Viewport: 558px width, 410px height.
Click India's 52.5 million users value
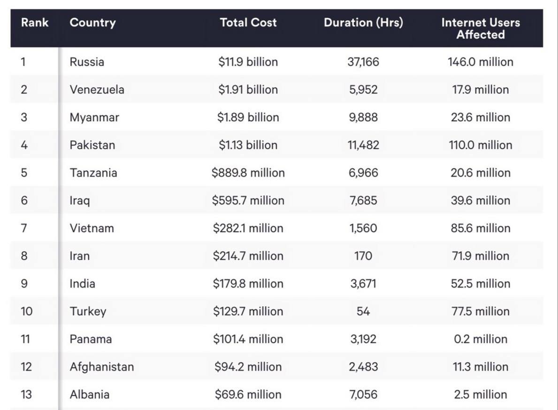point(481,284)
